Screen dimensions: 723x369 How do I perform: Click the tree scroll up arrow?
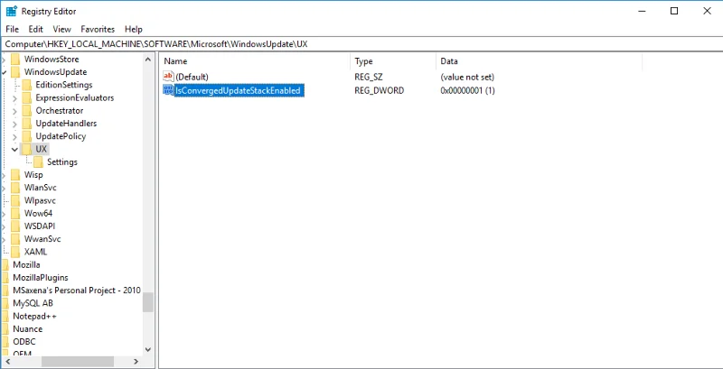148,59
